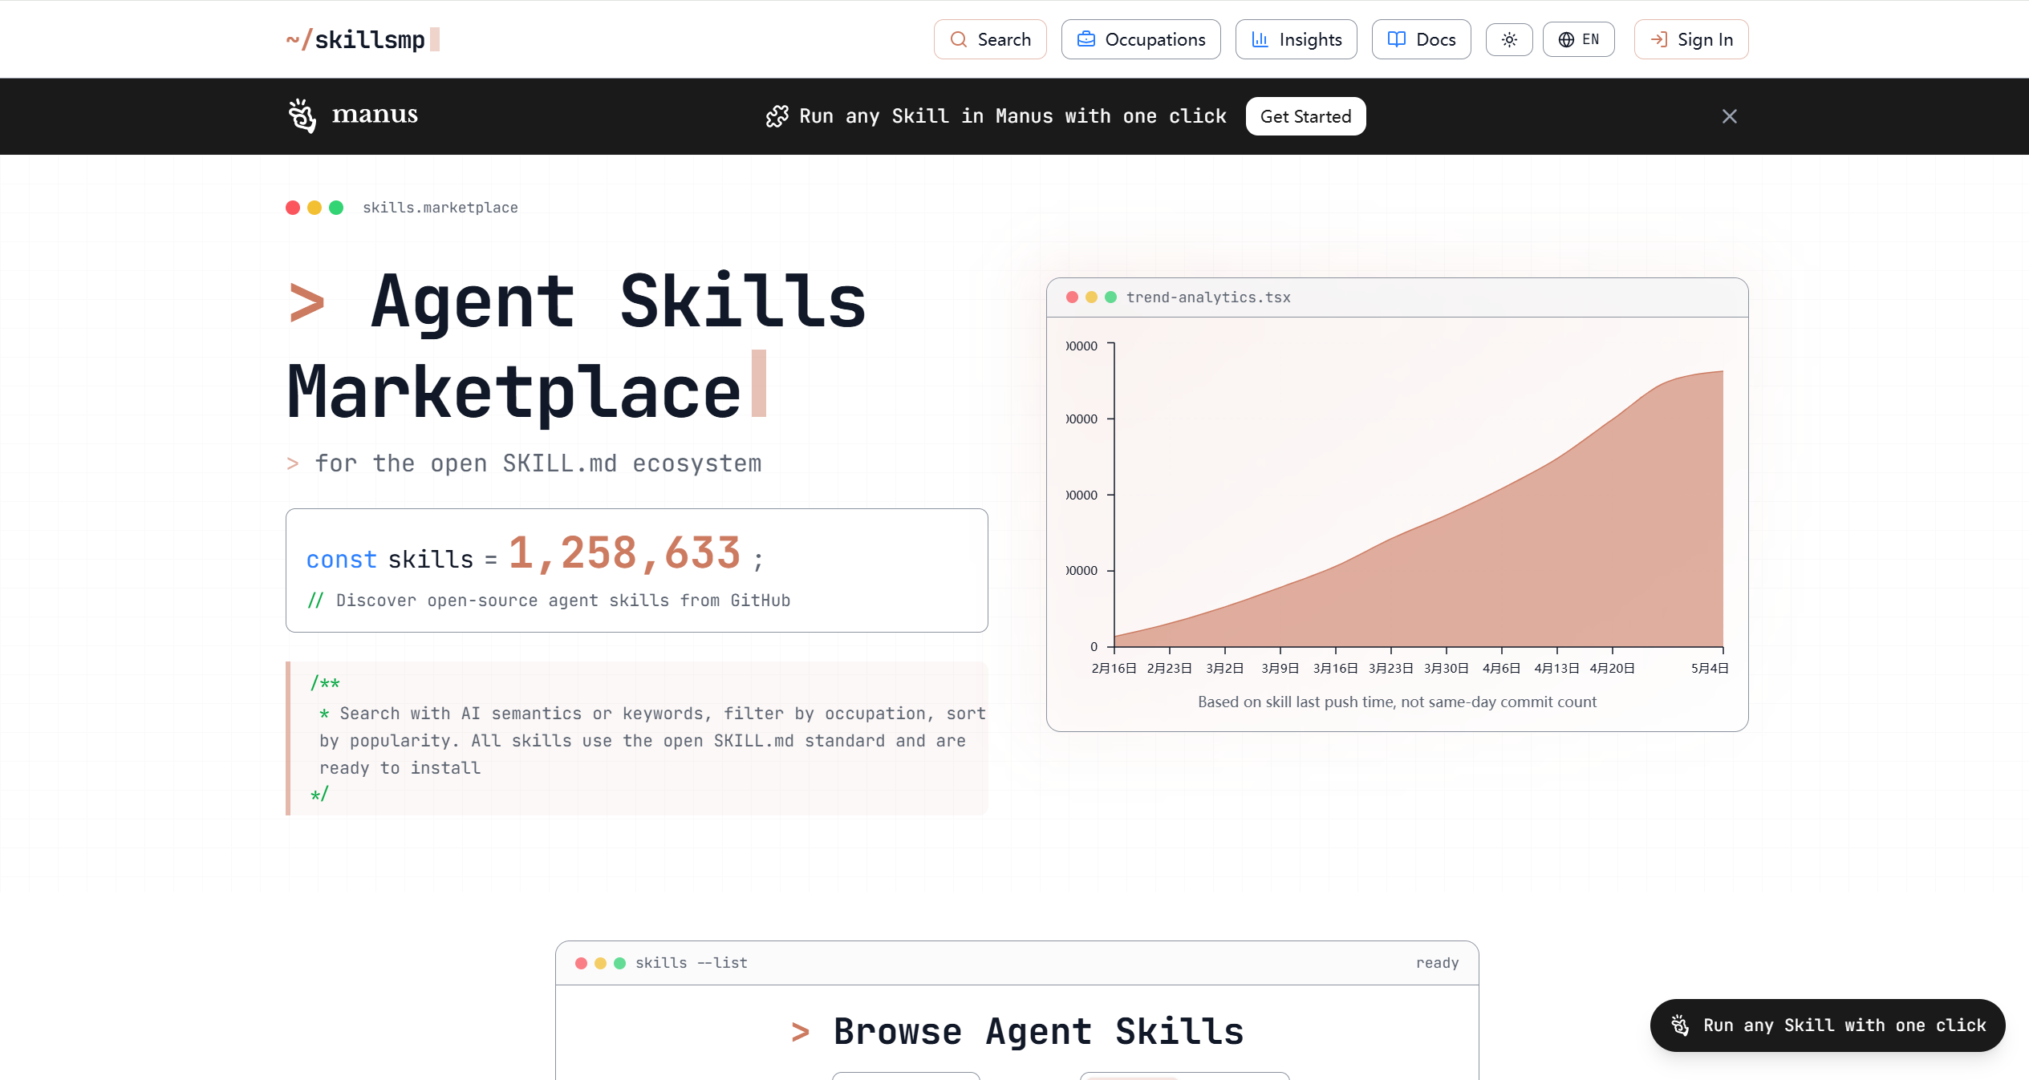This screenshot has height=1080, width=2029.
Task: Click the 2月16日 chart axis label
Action: (1114, 669)
